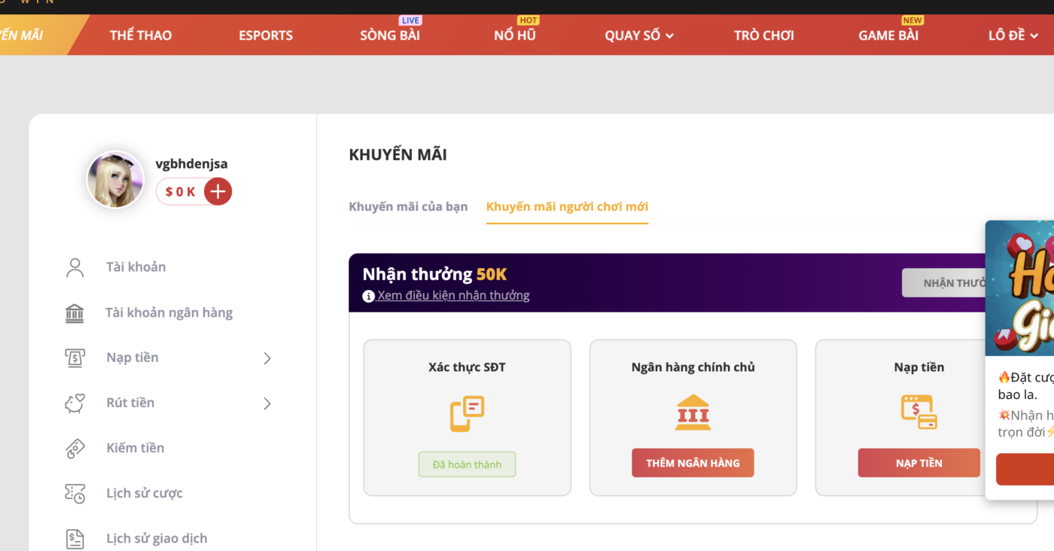Image resolution: width=1054 pixels, height=551 pixels.
Task: Click the user avatar picture
Action: point(115,179)
